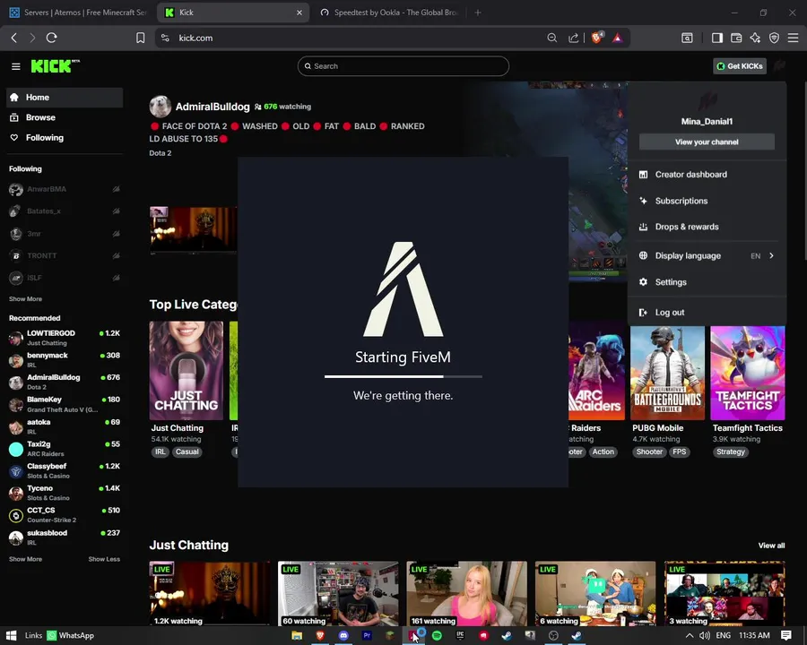Toggle the browser sidebar panel icon
Image resolution: width=807 pixels, height=645 pixels.
[x=717, y=38]
